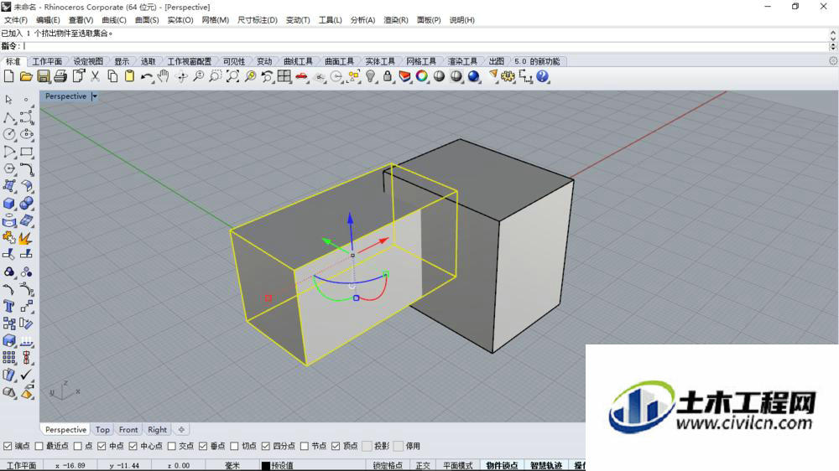The height and width of the screenshot is (471, 839).
Task: Select the Box solid tool in sidebar
Action: 9,203
